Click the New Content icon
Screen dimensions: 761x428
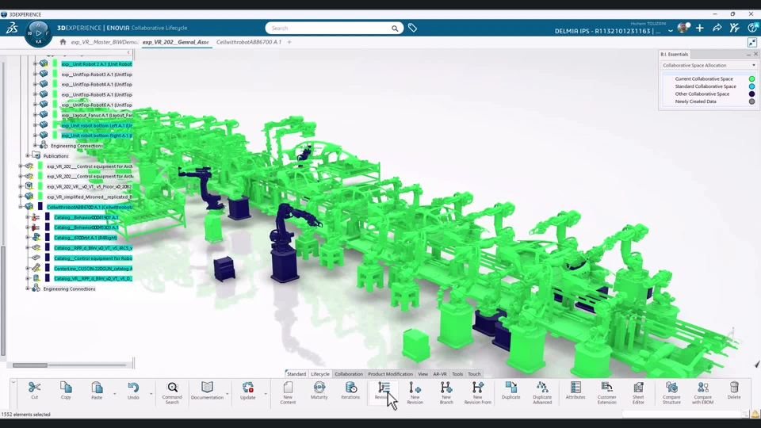[x=288, y=388]
